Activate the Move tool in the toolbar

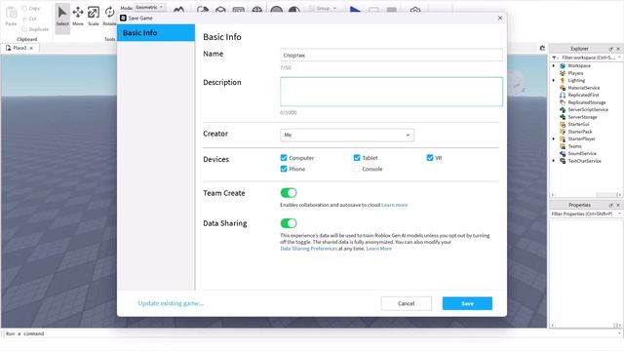[78, 16]
